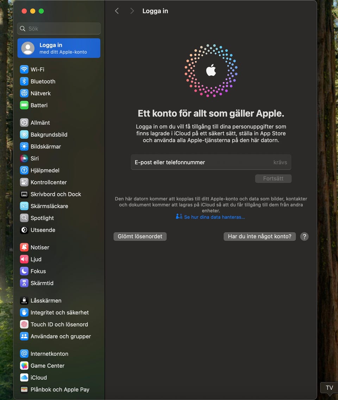This screenshot has height=400, width=338.
Task: Go forward with the right chevron
Action: coord(132,11)
